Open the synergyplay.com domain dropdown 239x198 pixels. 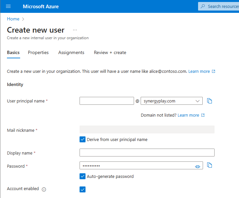(x=172, y=101)
